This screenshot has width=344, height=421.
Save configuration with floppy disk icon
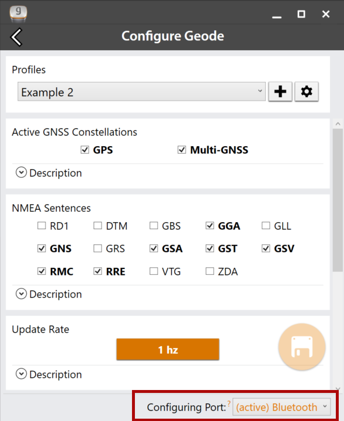click(x=302, y=347)
